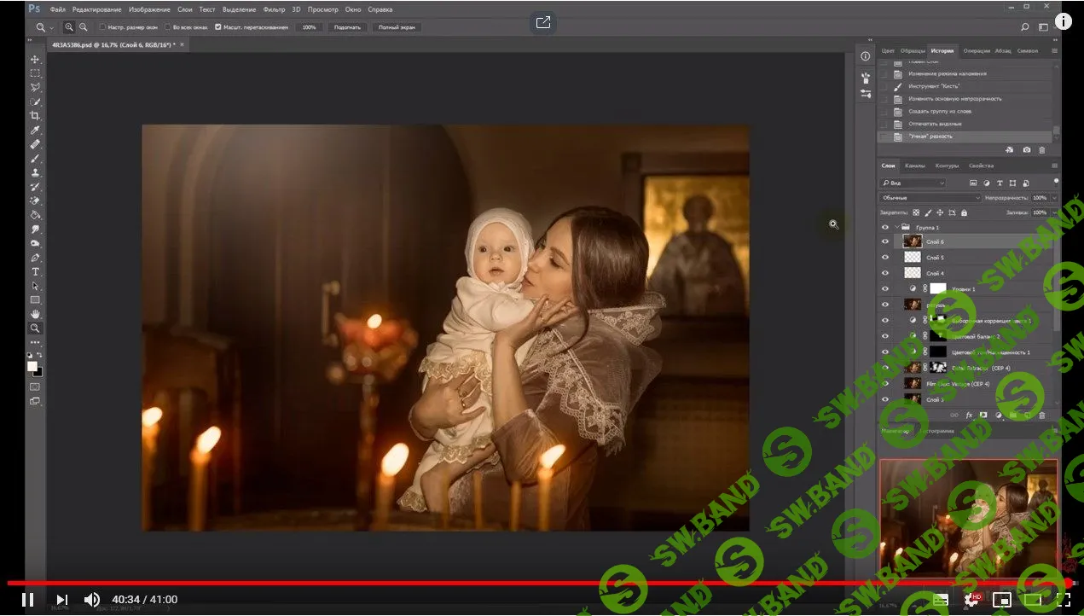Pause the video playback
1084x616 pixels.
click(27, 600)
